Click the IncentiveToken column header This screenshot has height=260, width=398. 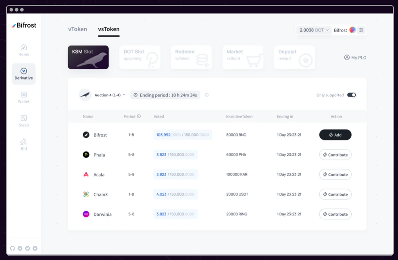(x=240, y=117)
